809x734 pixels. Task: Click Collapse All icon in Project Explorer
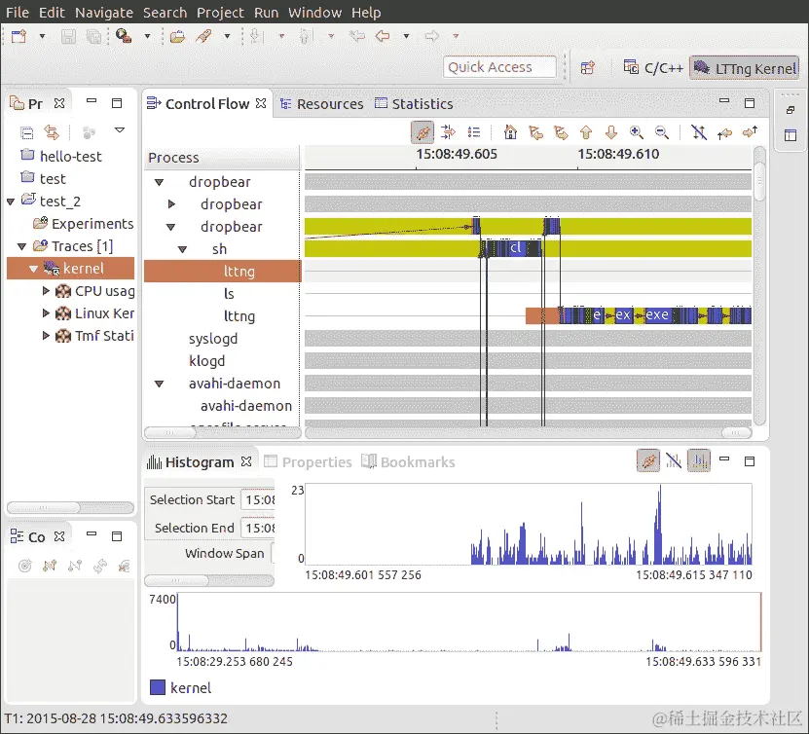coord(27,132)
